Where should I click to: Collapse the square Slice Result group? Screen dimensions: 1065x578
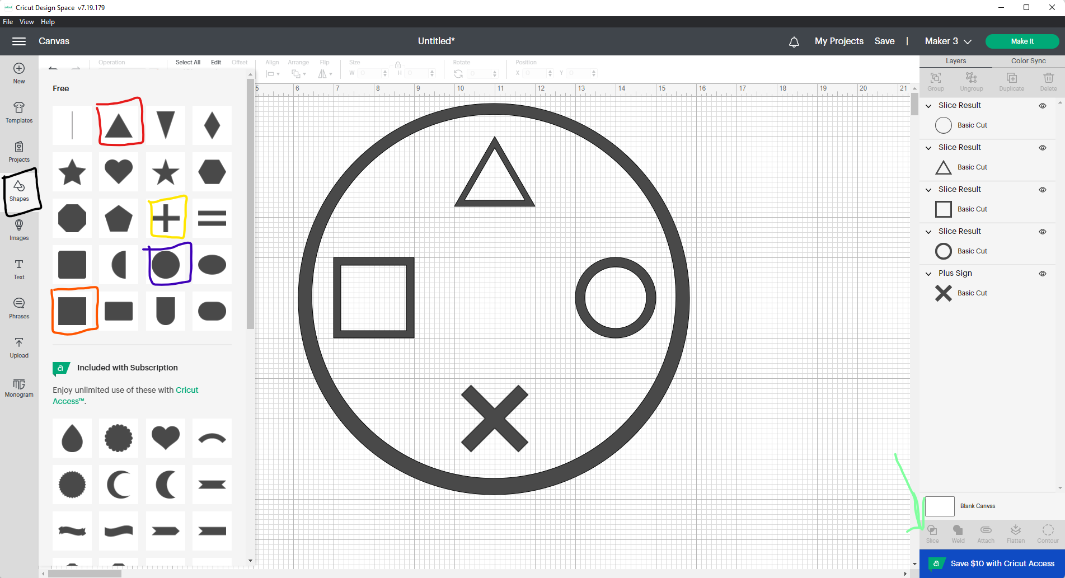coord(928,190)
